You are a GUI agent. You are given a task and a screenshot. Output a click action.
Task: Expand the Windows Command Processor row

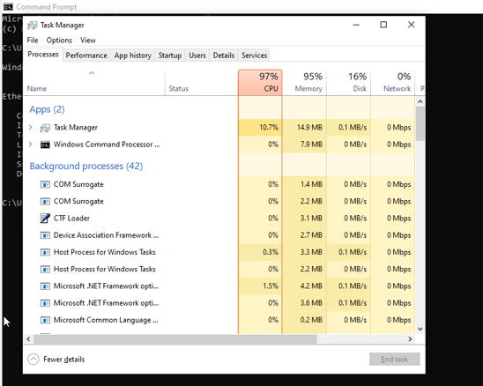[x=31, y=145]
